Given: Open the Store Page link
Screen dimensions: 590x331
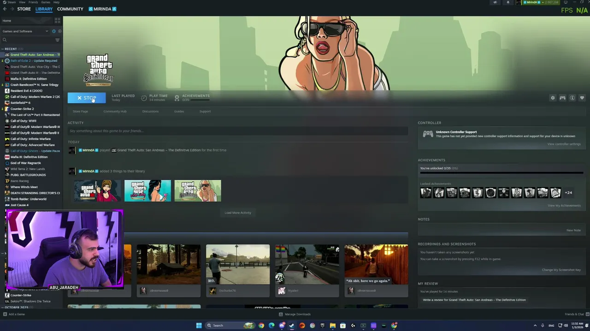Looking at the screenshot, I should click(80, 111).
